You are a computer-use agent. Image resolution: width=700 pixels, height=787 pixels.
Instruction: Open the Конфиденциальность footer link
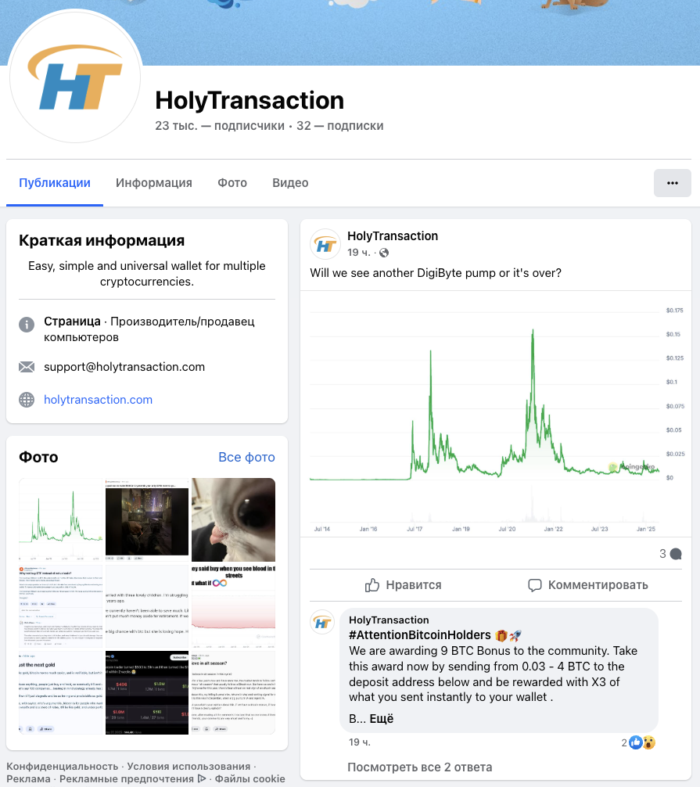(x=63, y=767)
